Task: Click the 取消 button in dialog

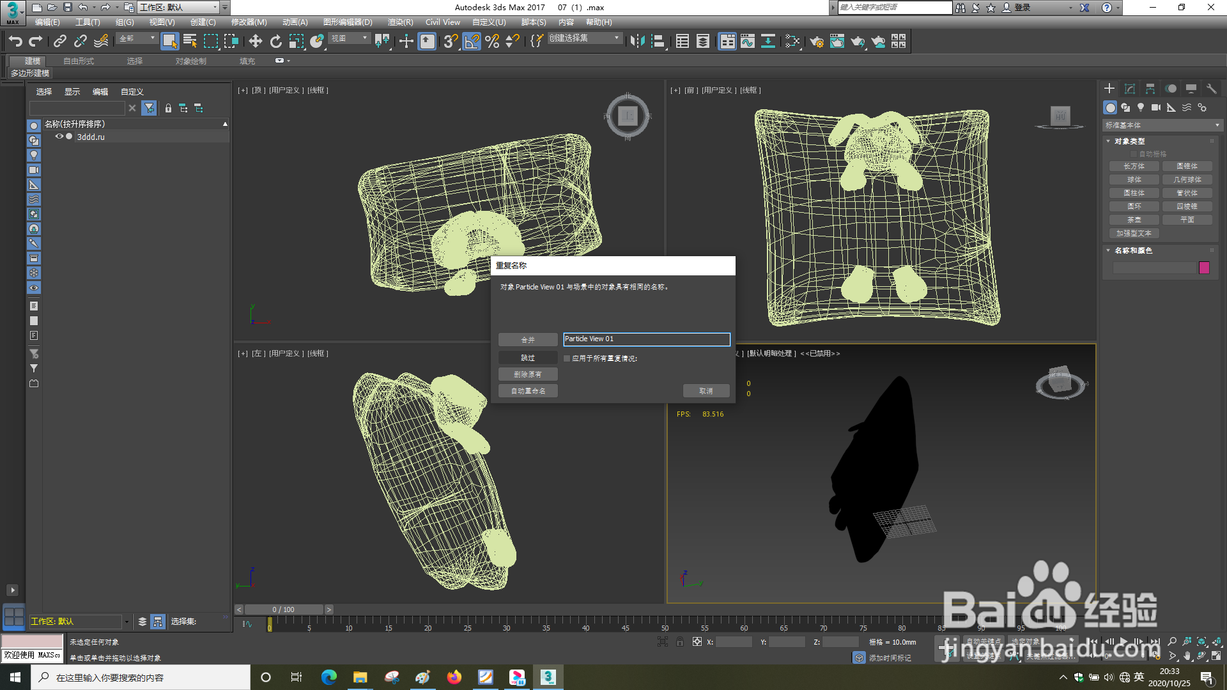Action: tap(706, 391)
